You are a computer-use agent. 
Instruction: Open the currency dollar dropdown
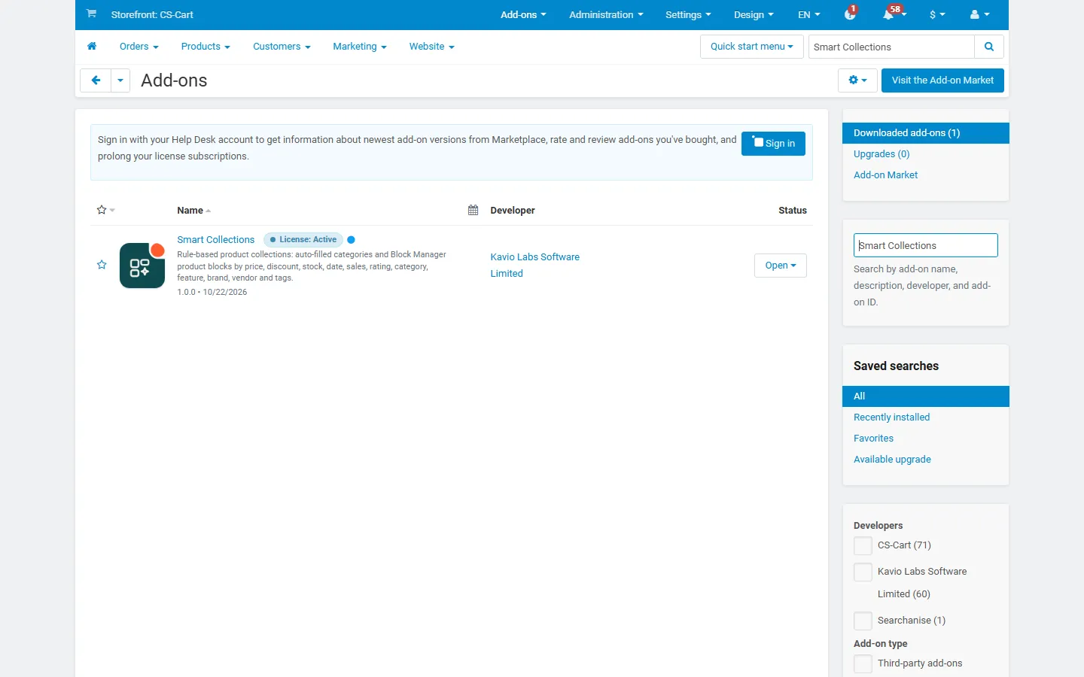coord(937,14)
